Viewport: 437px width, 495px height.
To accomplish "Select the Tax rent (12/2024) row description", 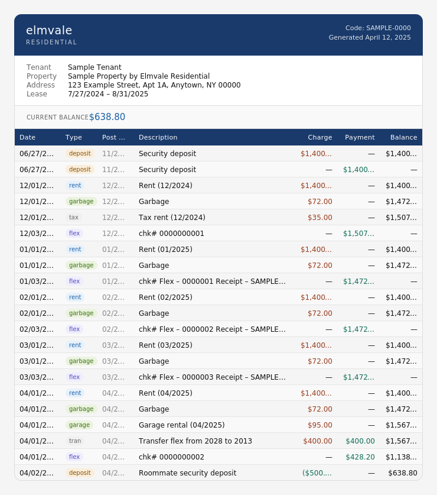I will click(x=172, y=218).
